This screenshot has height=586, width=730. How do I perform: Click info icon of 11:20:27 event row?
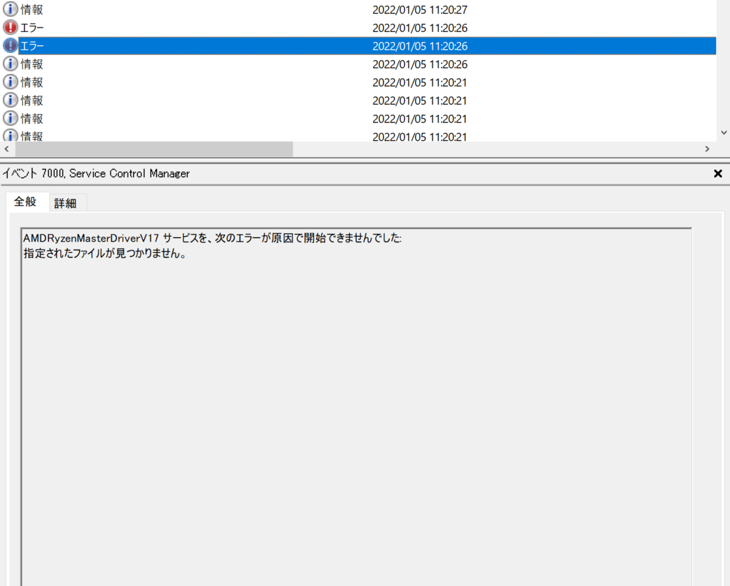coord(10,10)
